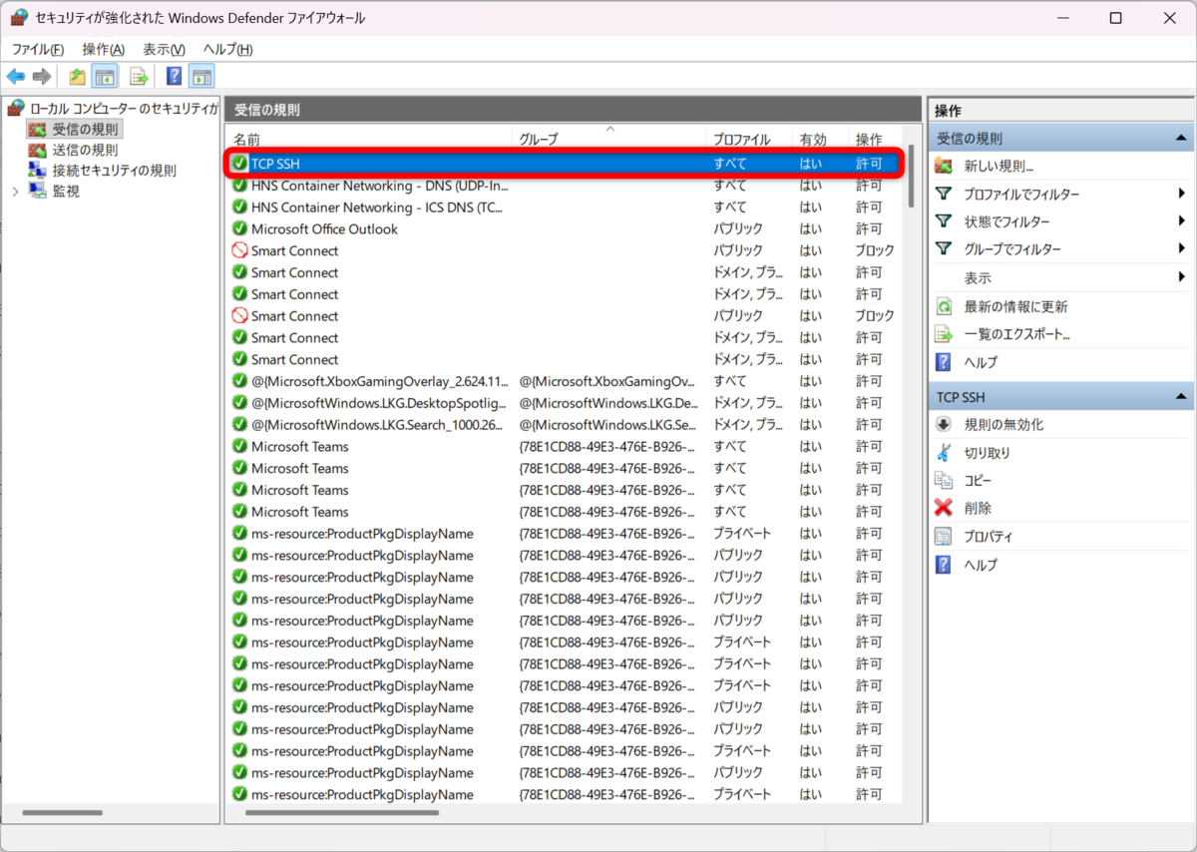
Task: Click the block icon of the first blocked Smart Connect rule
Action: pyautogui.click(x=239, y=250)
